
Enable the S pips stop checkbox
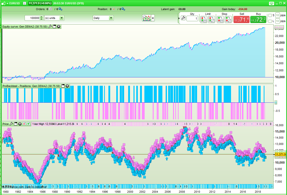pyautogui.click(x=270, y=15)
